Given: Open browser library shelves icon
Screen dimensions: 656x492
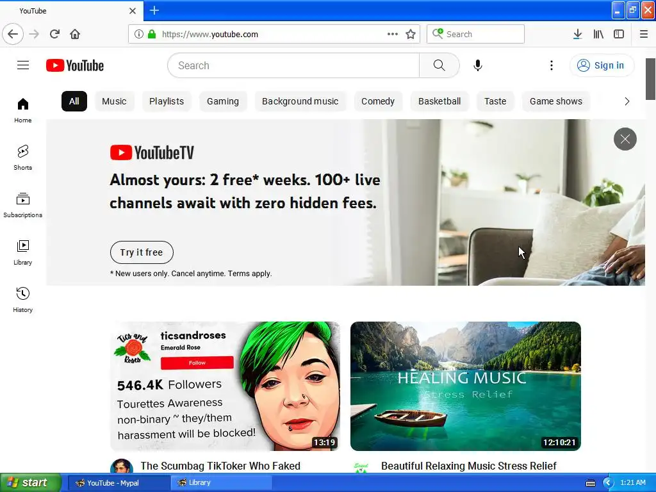Looking at the screenshot, I should [x=598, y=34].
